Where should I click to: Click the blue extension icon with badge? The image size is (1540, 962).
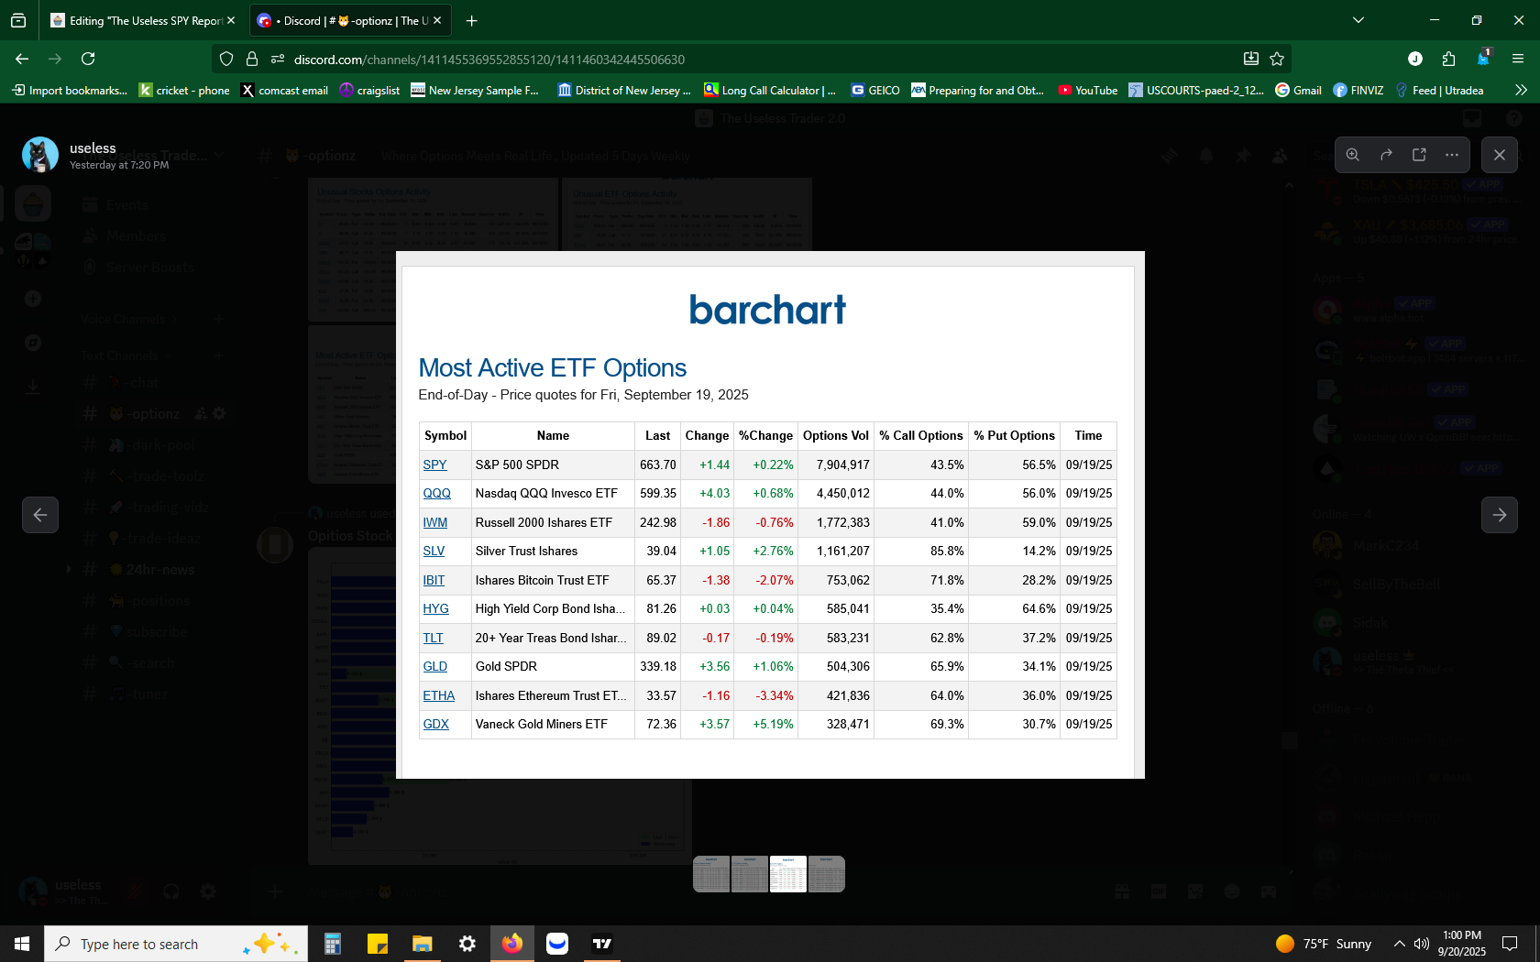(x=1483, y=58)
